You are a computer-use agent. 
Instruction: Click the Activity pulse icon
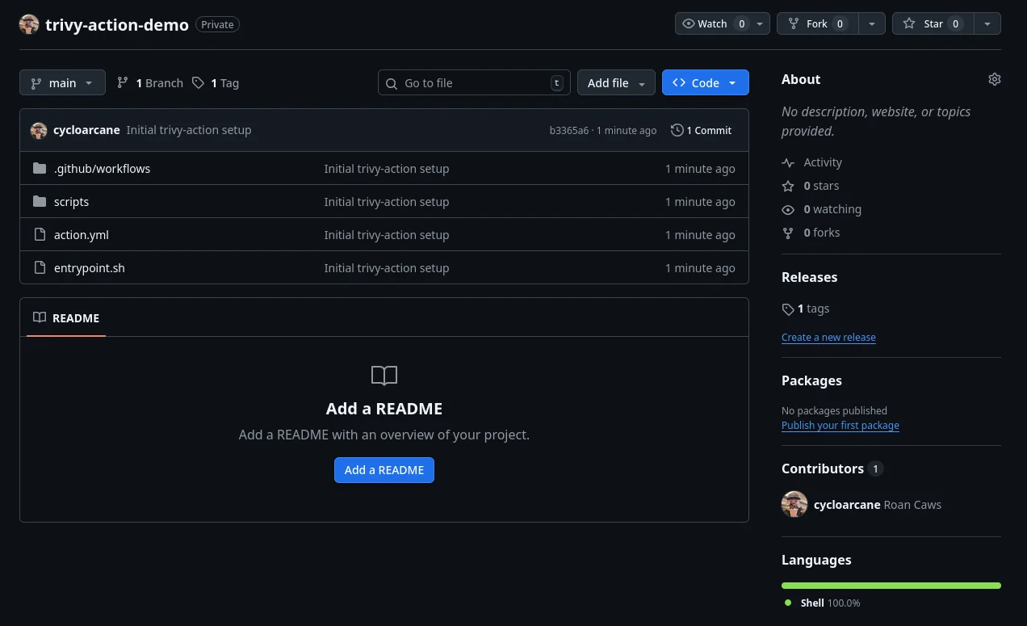point(788,162)
